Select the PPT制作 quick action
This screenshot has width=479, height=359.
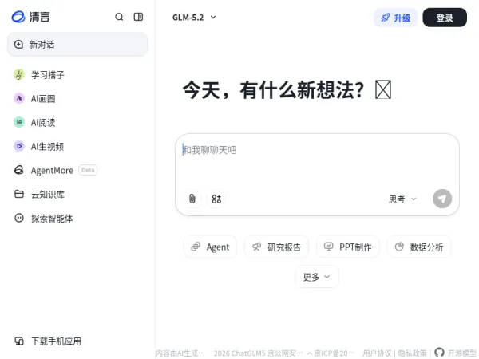[347, 247]
